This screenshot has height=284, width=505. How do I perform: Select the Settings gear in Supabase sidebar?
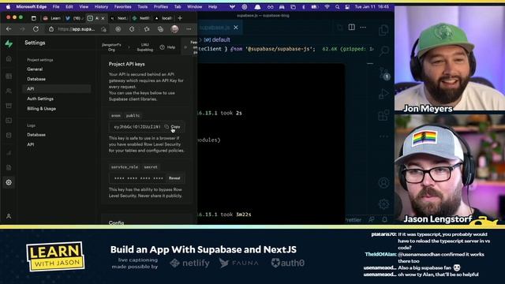click(x=9, y=182)
